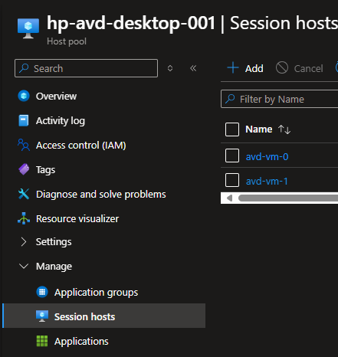Click the 'Host pool' subtitle text
The image size is (338, 357).
(x=67, y=41)
